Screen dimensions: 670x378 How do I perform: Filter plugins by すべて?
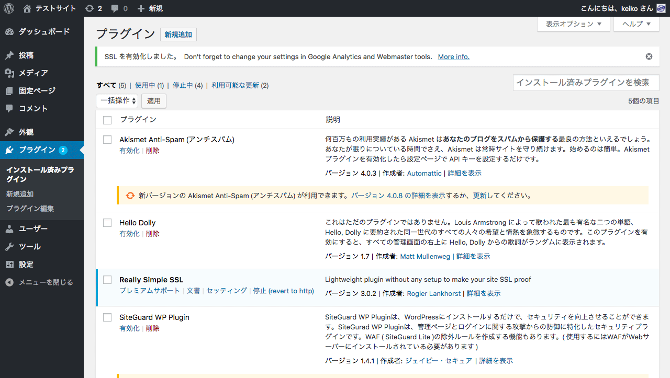106,85
